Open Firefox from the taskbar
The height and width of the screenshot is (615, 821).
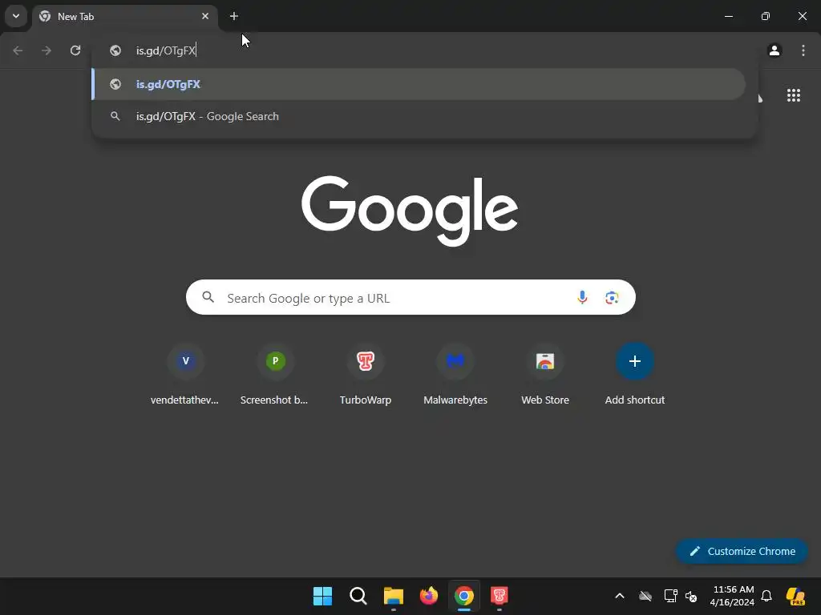tap(429, 596)
